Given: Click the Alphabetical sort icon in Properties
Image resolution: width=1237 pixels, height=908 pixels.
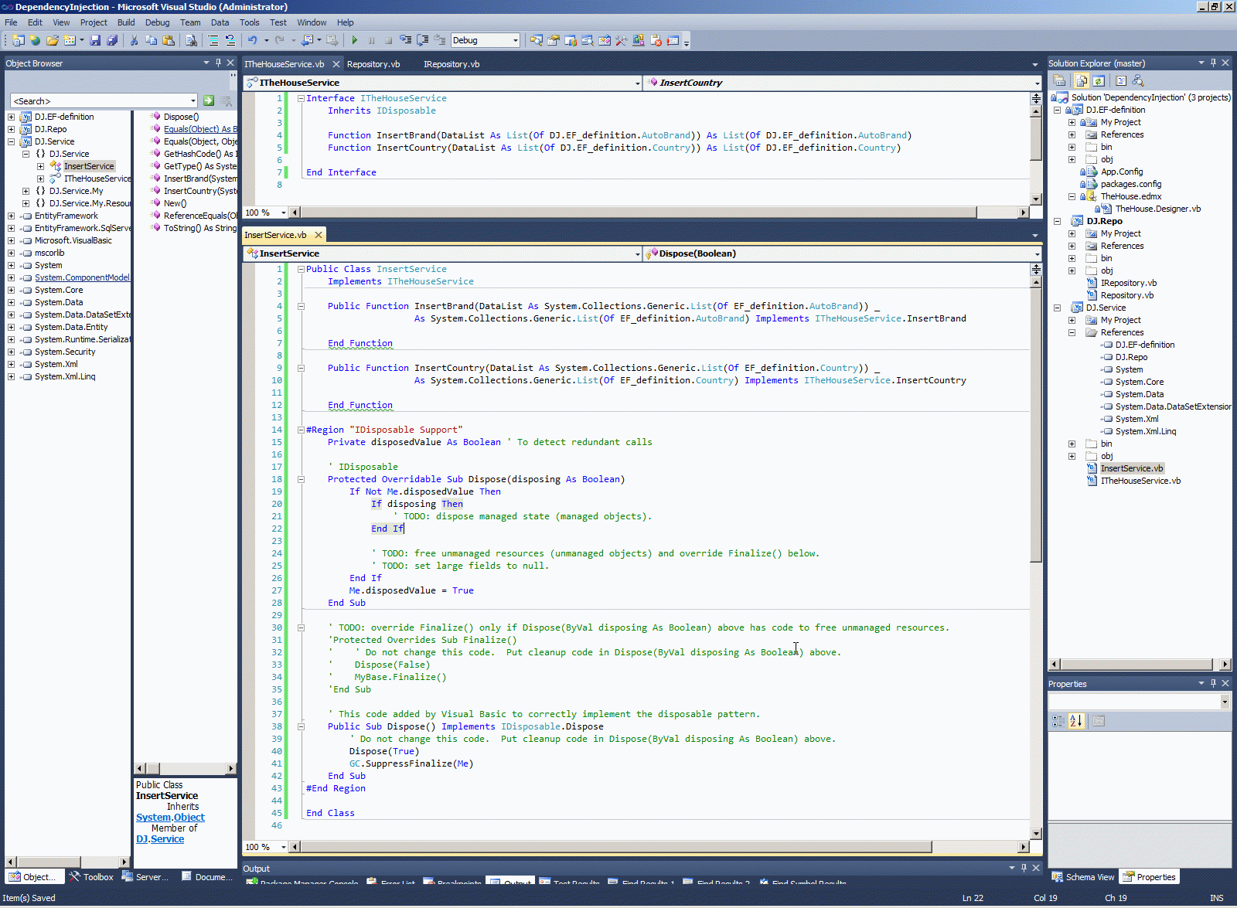Looking at the screenshot, I should [1075, 721].
